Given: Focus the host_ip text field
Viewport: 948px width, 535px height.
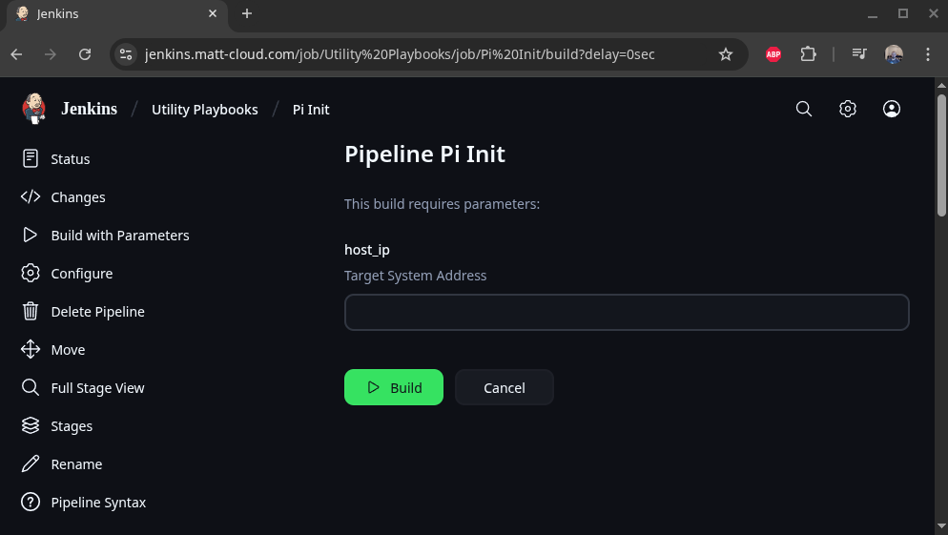Looking at the screenshot, I should 626,312.
